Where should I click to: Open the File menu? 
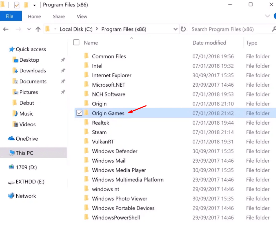10,16
